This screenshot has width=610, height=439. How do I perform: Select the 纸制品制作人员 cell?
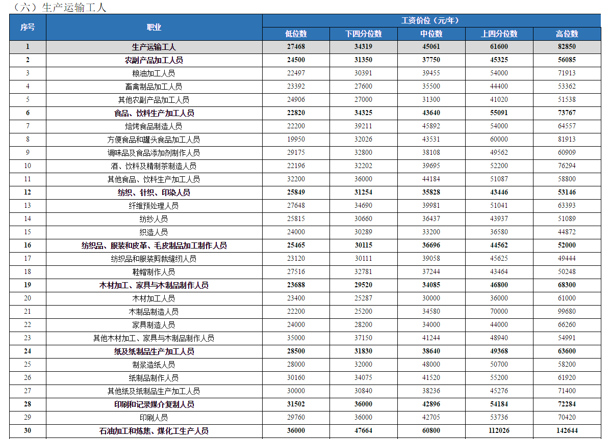pos(154,377)
